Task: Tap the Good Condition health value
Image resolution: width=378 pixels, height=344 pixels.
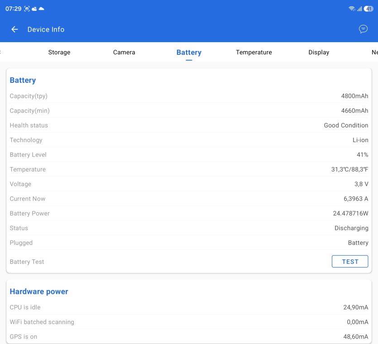Action: tap(346, 125)
